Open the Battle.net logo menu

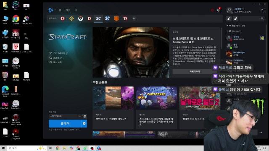[x=51, y=10]
